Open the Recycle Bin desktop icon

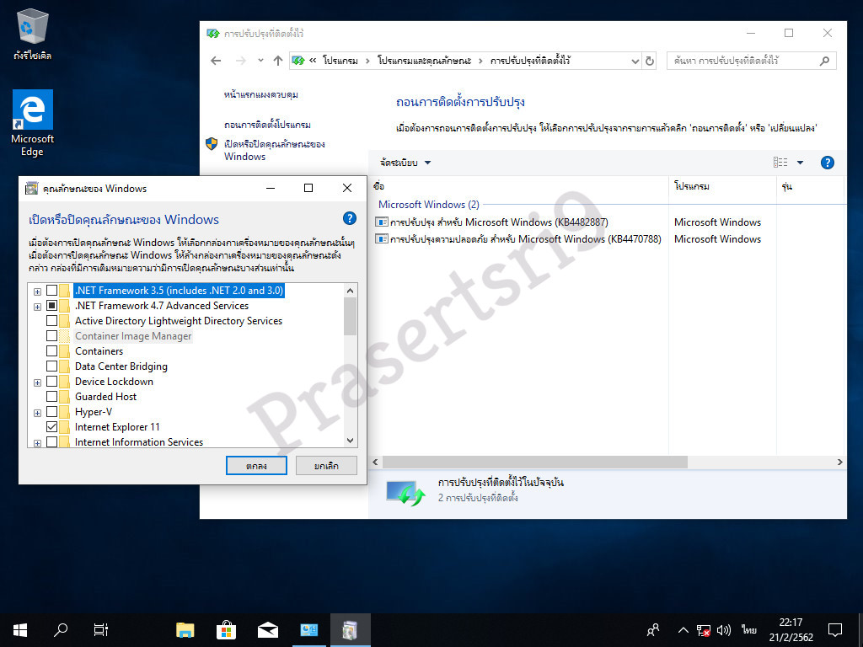[33, 34]
